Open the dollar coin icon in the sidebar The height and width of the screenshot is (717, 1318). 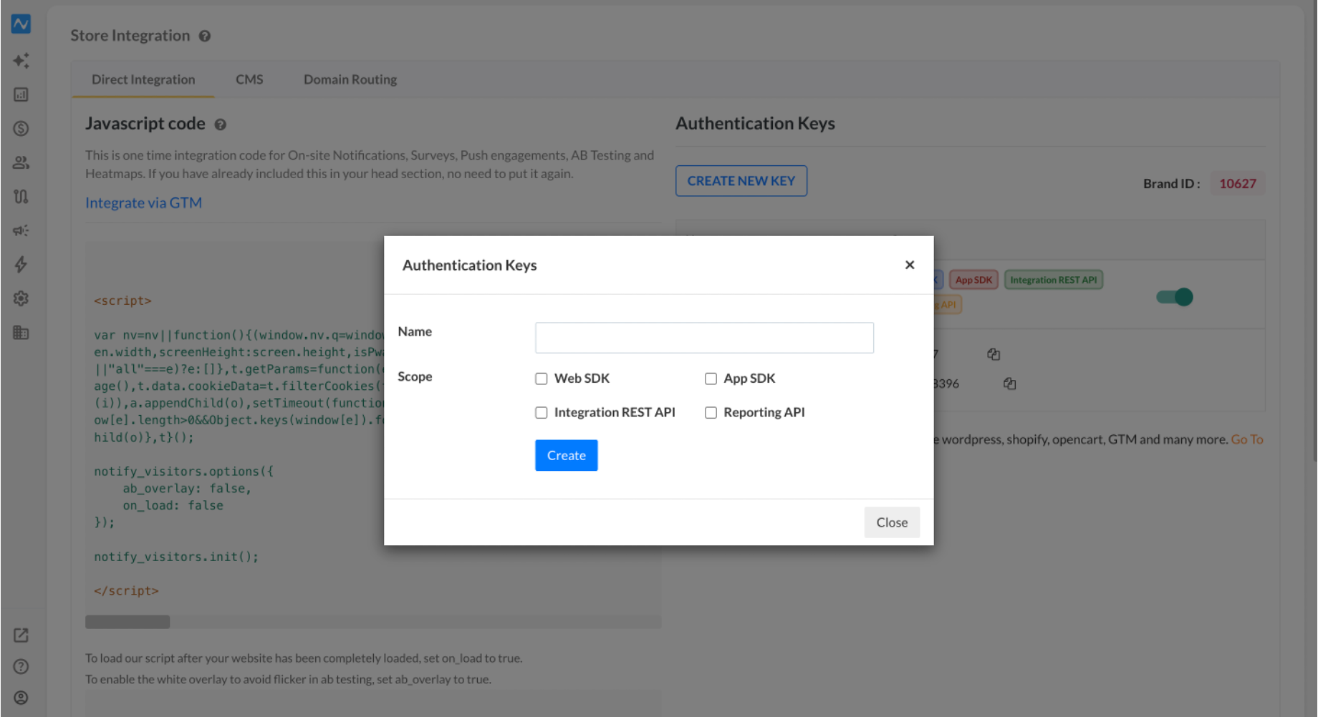[x=21, y=128]
